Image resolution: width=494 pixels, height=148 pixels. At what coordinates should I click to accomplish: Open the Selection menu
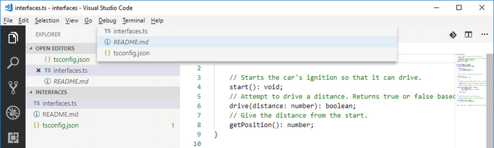coord(47,21)
